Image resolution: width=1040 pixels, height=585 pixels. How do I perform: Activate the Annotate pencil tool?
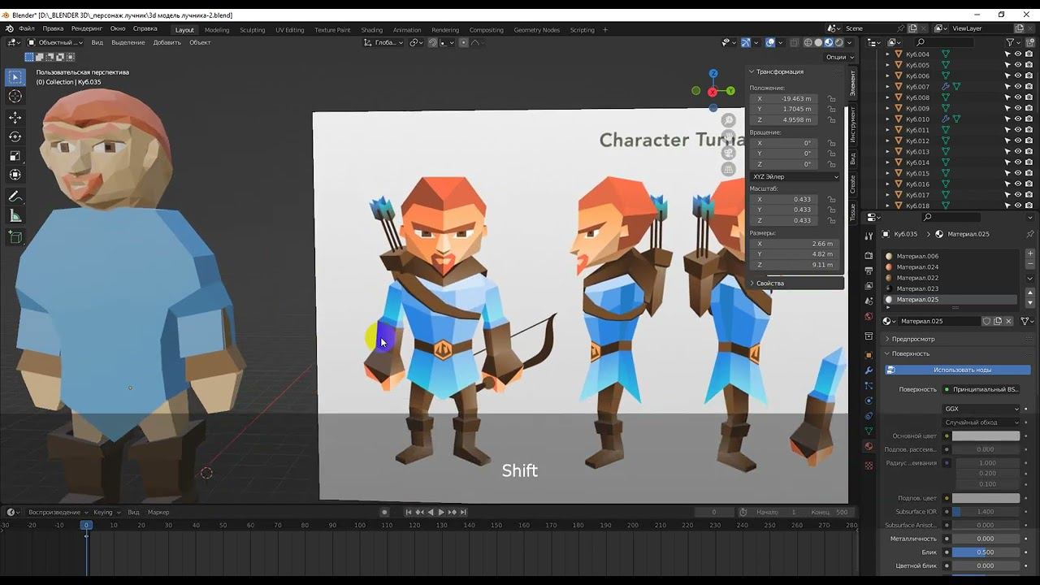pyautogui.click(x=15, y=197)
